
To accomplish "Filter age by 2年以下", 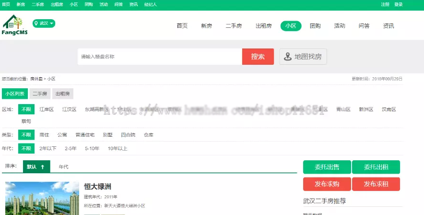I will 48,148.
